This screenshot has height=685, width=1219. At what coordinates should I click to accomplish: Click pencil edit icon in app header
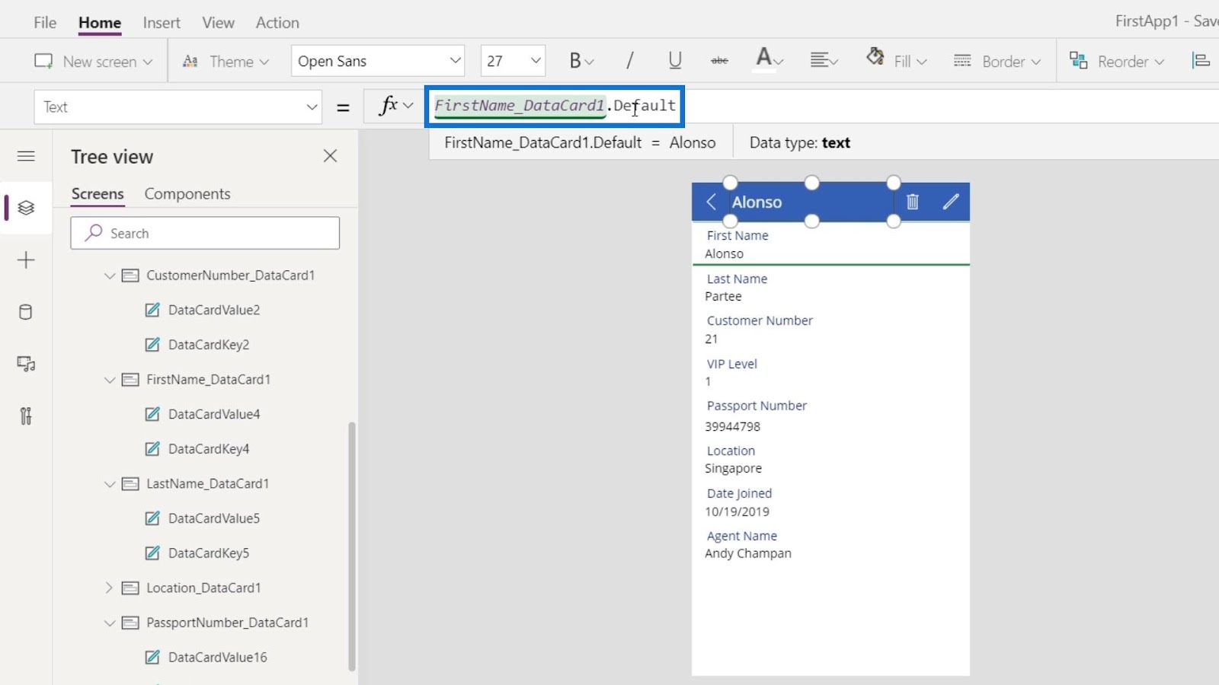[951, 202]
